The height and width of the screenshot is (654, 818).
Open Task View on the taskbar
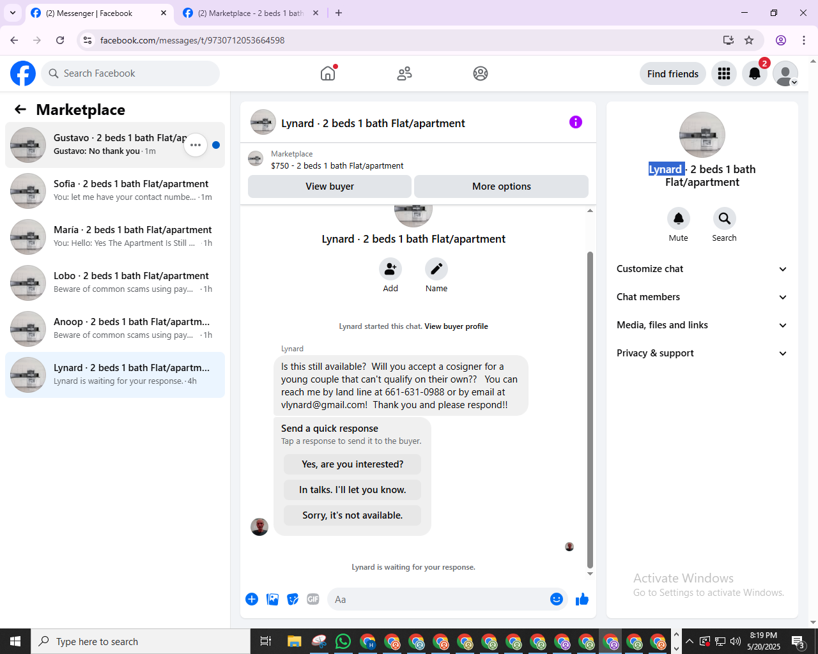[x=266, y=641]
